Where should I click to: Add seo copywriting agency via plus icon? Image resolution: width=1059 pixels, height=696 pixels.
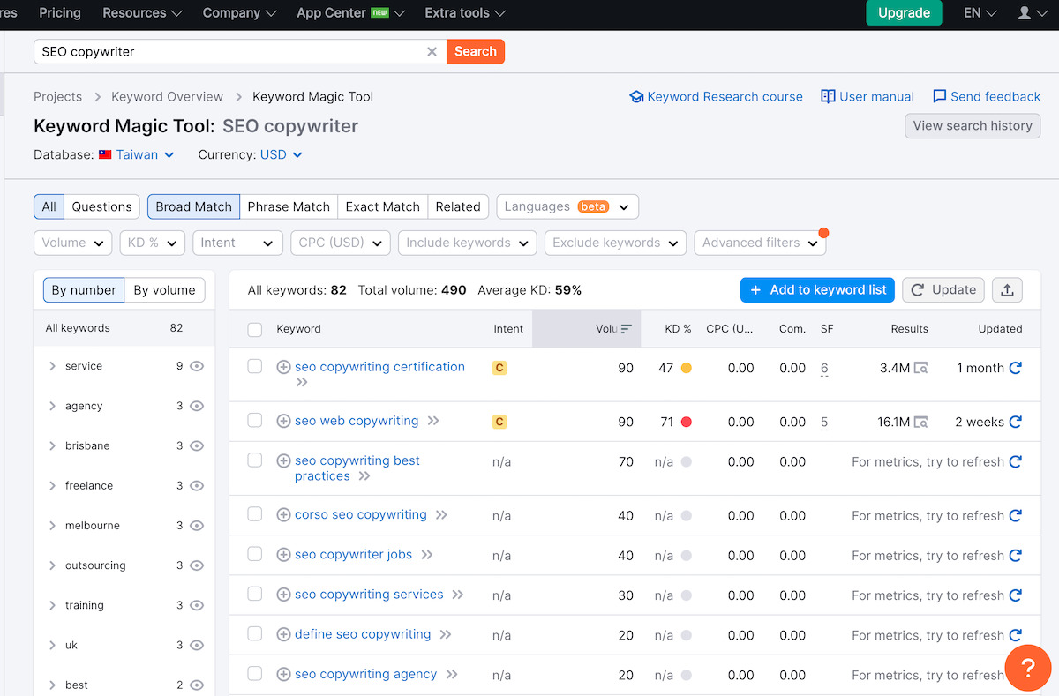point(283,674)
